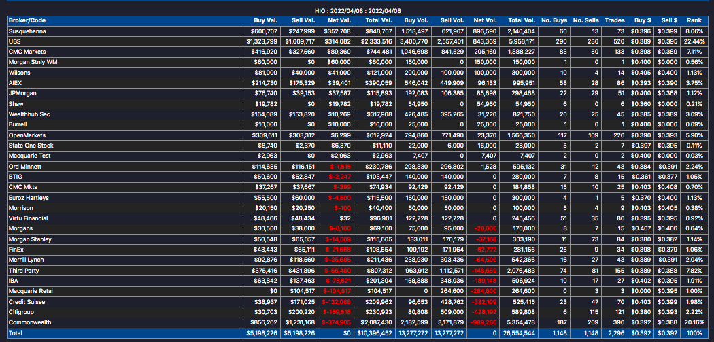Click the JPMorgan broker name
Image resolution: width=714 pixels, height=342 pixels.
22,93
